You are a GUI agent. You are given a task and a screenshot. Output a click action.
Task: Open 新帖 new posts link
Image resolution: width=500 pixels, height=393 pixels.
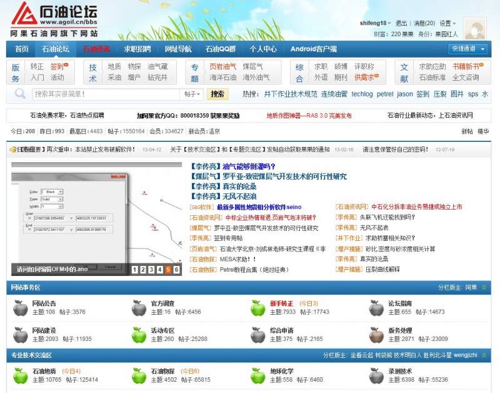467,131
